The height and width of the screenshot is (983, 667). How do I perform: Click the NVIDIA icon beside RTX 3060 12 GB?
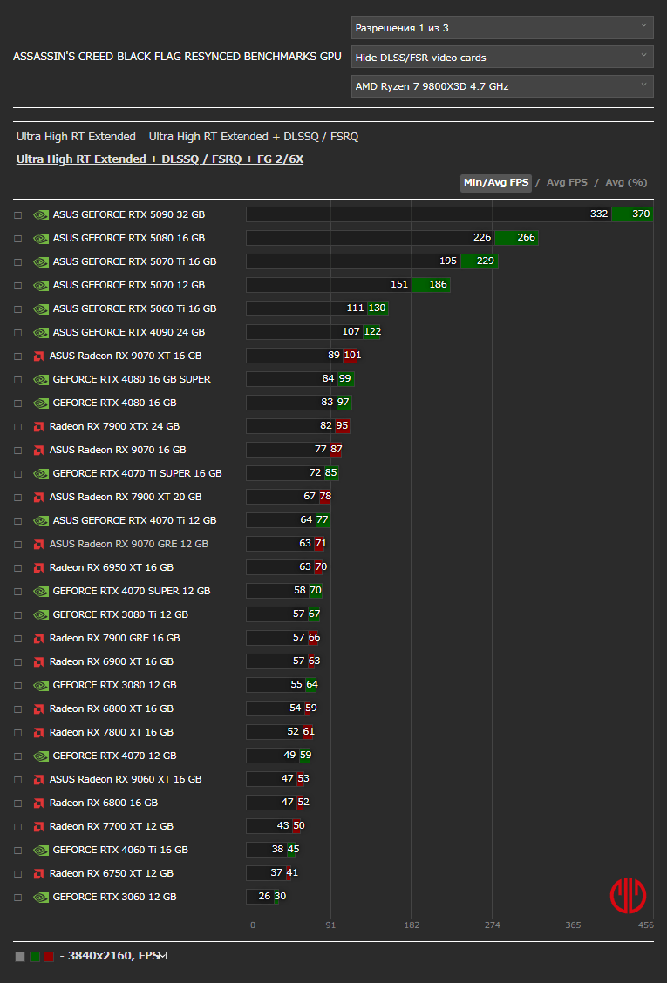point(41,897)
